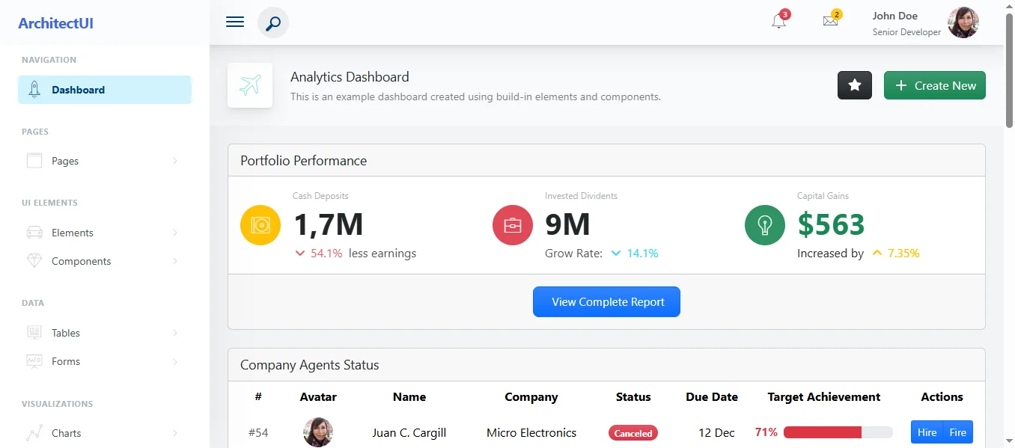Expand the Elements menu chevron
Viewport: 1015px width, 448px height.
click(174, 233)
